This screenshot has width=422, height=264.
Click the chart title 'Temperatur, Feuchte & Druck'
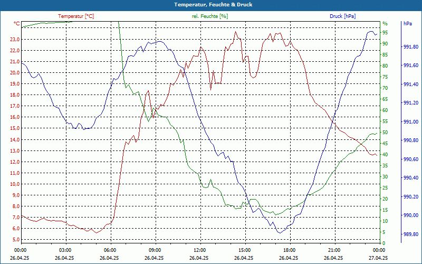pyautogui.click(x=213, y=5)
